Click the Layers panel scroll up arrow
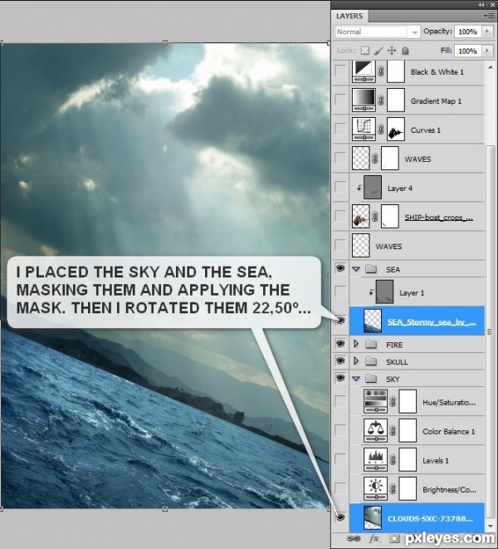This screenshot has width=498, height=549. (x=491, y=67)
